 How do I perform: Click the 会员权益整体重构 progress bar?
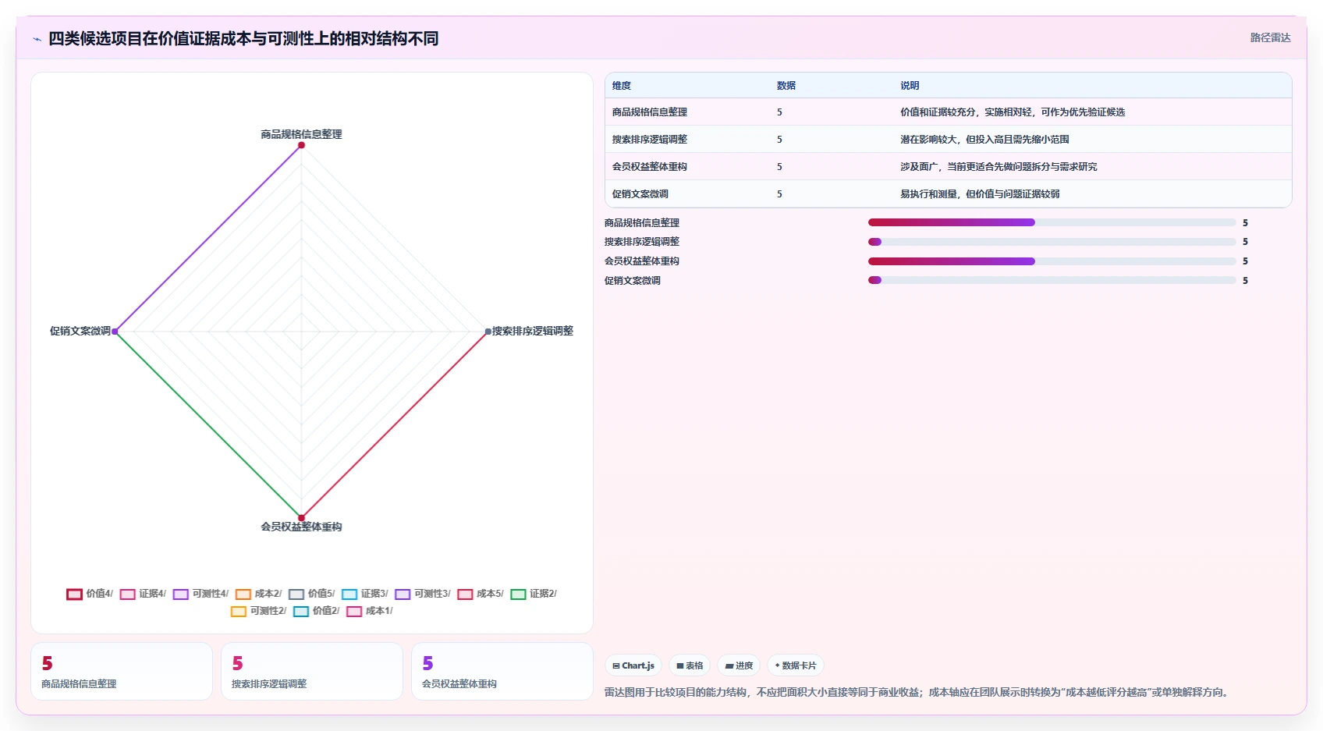tap(1052, 261)
